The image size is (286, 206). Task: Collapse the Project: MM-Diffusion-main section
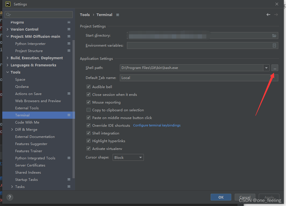pyautogui.click(x=7, y=36)
